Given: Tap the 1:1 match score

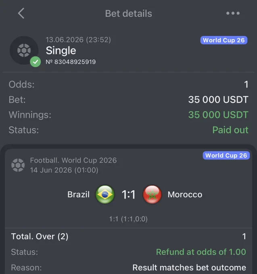Looking at the screenshot, I should (x=129, y=195).
